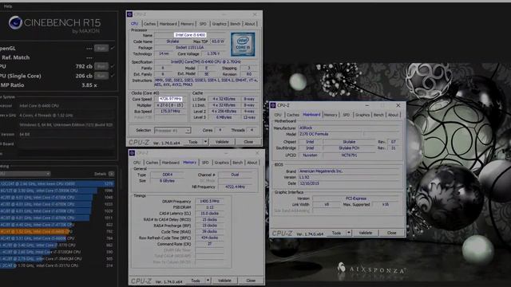
Task: Click the CPU-Z title icon of CPU tab window
Action: (129, 14)
